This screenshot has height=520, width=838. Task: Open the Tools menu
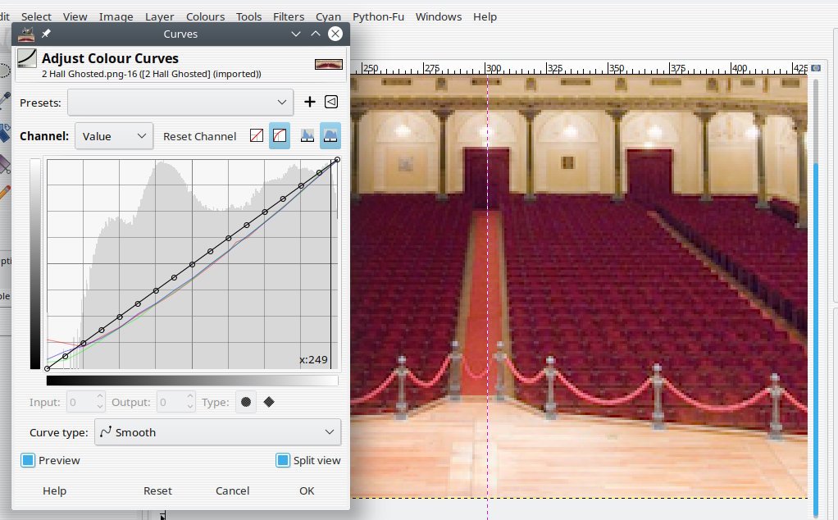(x=249, y=16)
